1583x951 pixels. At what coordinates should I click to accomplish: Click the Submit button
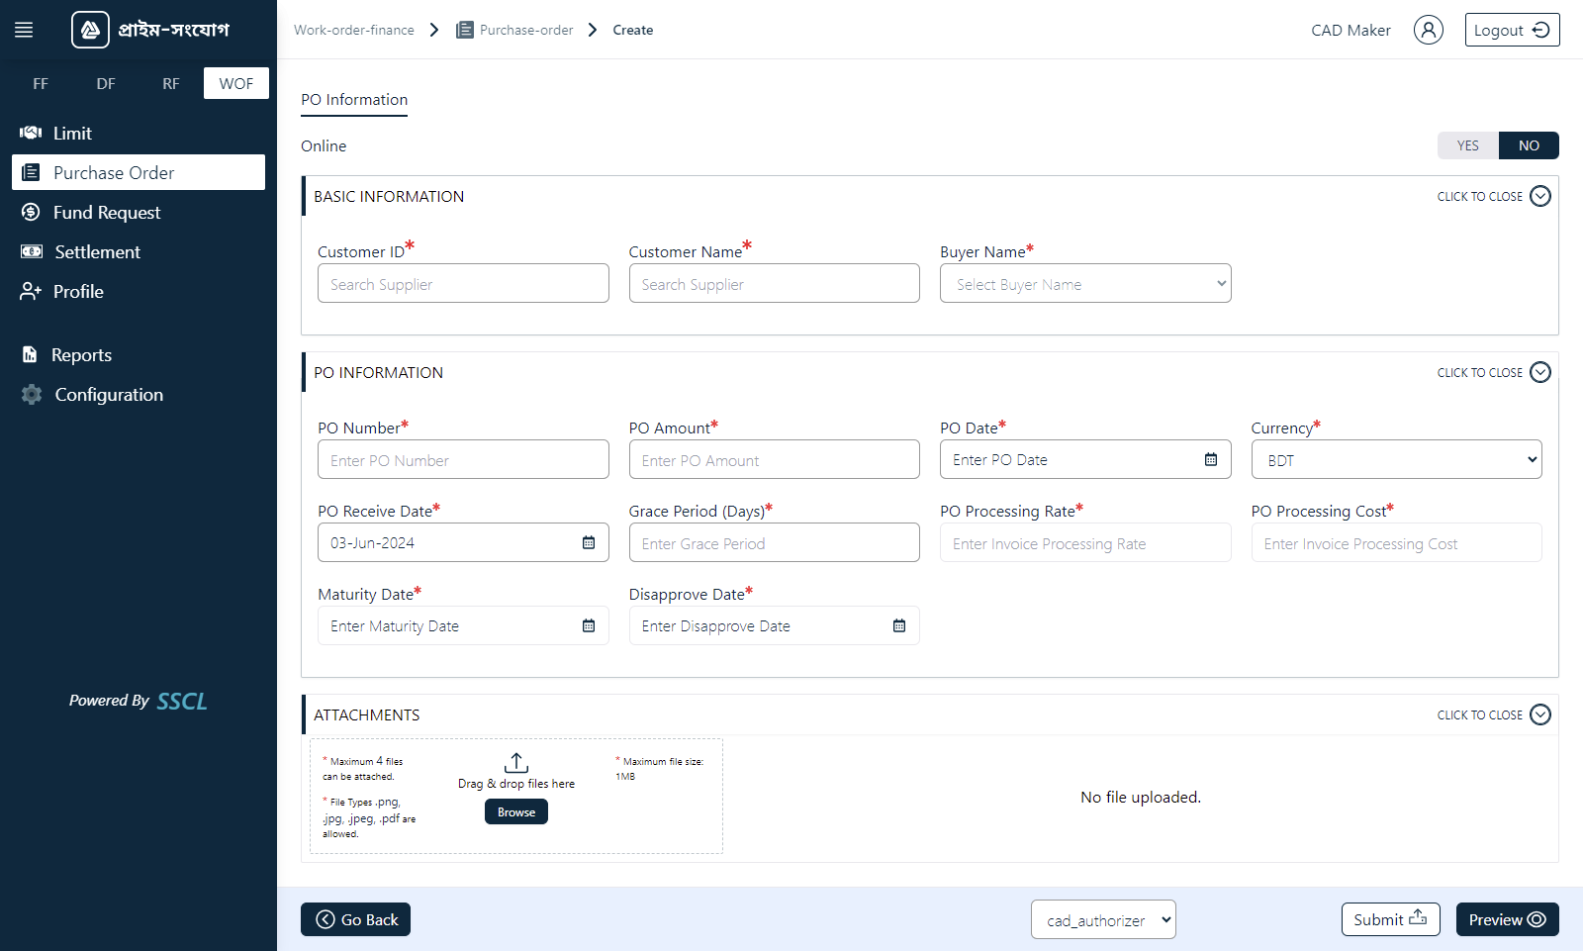pos(1390,919)
